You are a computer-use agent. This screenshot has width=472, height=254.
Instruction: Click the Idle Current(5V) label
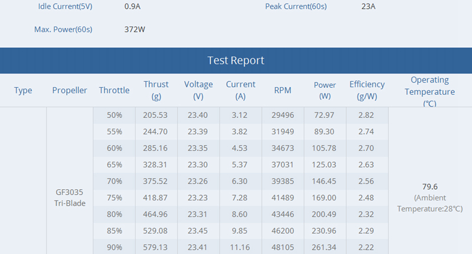pos(65,6)
